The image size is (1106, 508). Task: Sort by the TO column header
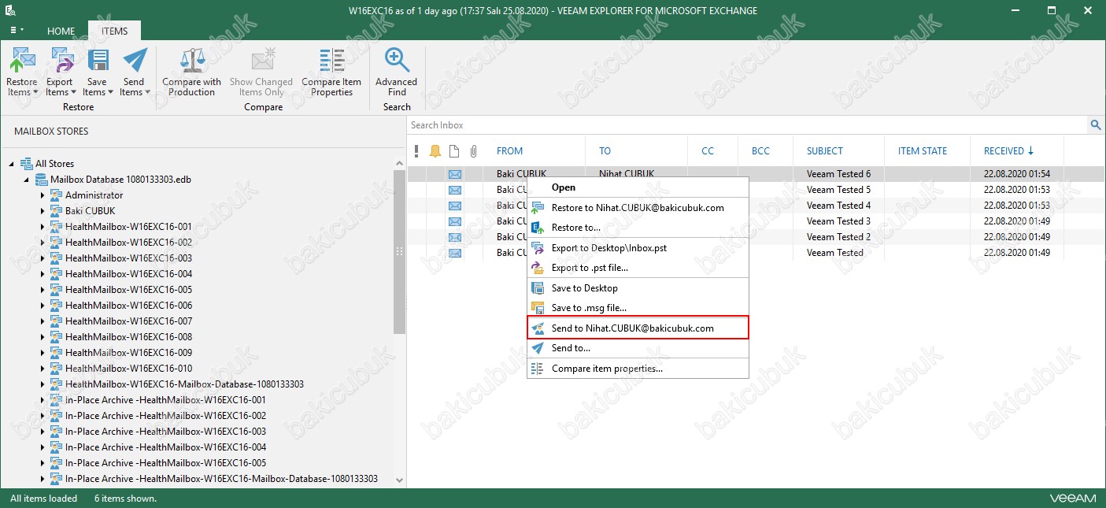pyautogui.click(x=605, y=151)
